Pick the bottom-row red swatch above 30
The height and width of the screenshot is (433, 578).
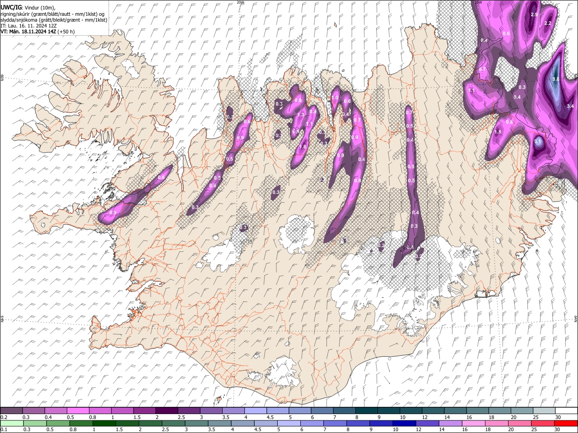565,423
